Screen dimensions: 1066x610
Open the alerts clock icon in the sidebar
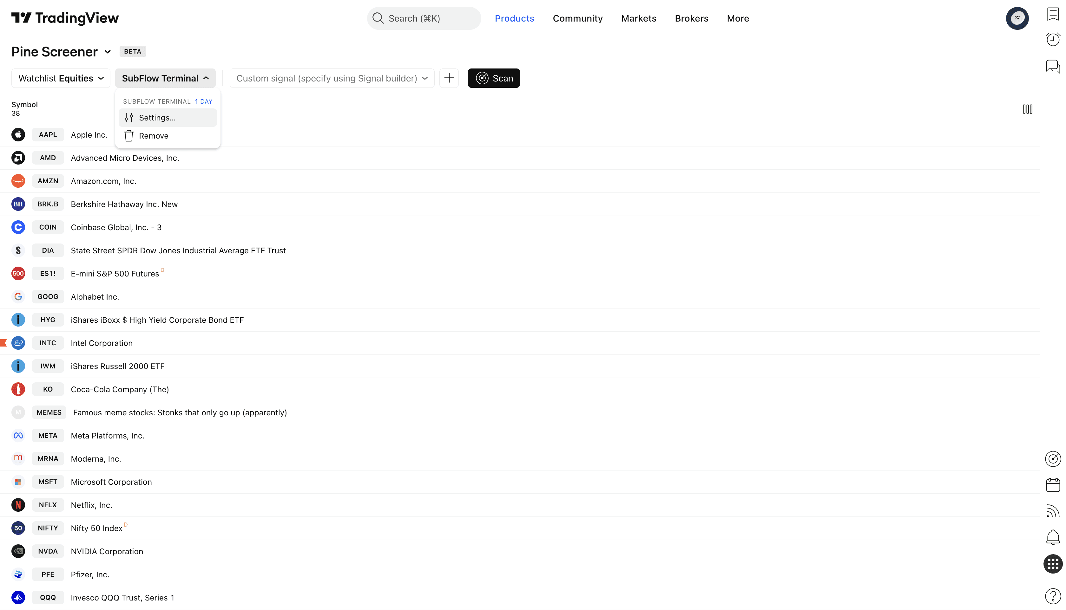[1053, 39]
